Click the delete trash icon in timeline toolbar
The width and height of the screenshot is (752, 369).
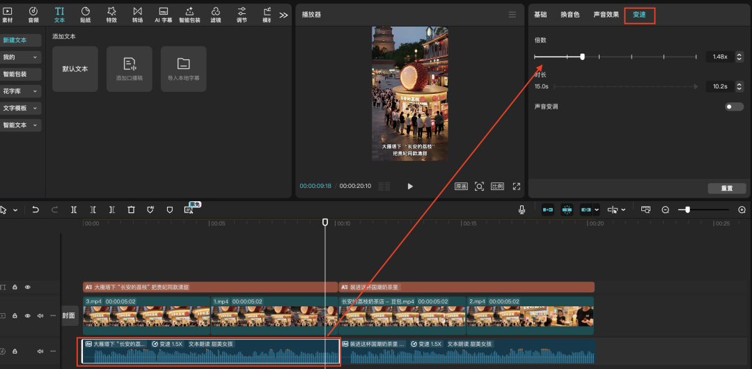(x=131, y=210)
